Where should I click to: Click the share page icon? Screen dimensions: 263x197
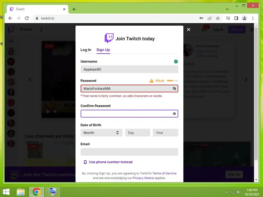pos(210,18)
